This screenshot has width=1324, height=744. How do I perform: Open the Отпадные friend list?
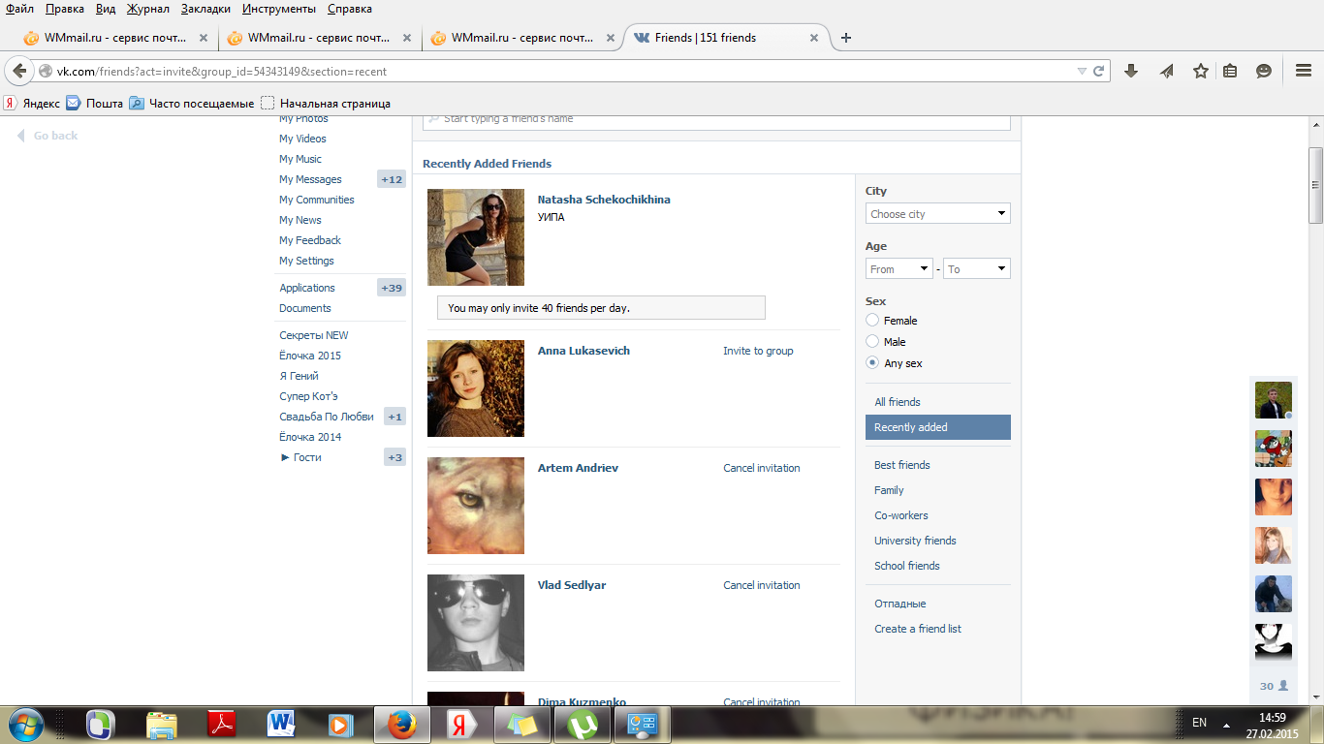click(900, 604)
